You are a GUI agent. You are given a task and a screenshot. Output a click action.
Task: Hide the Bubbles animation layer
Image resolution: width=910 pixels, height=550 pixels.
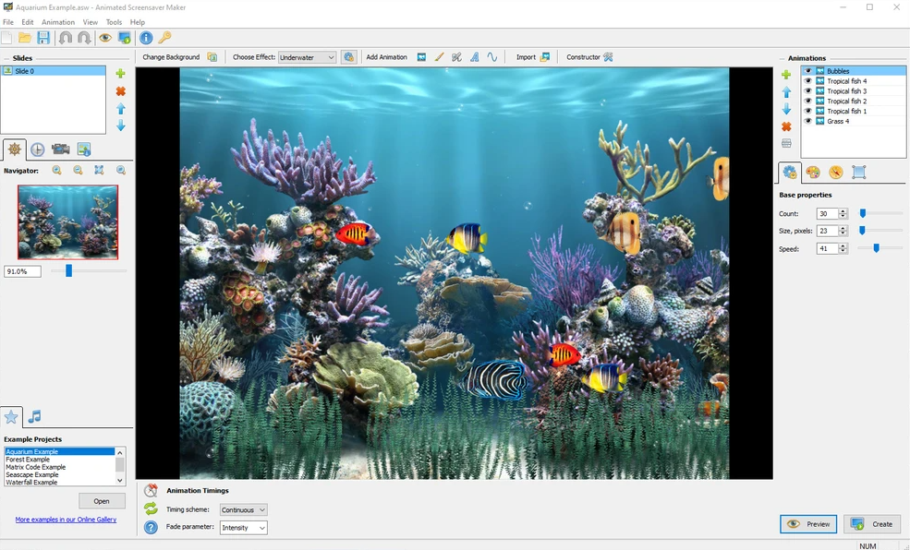[x=808, y=71]
